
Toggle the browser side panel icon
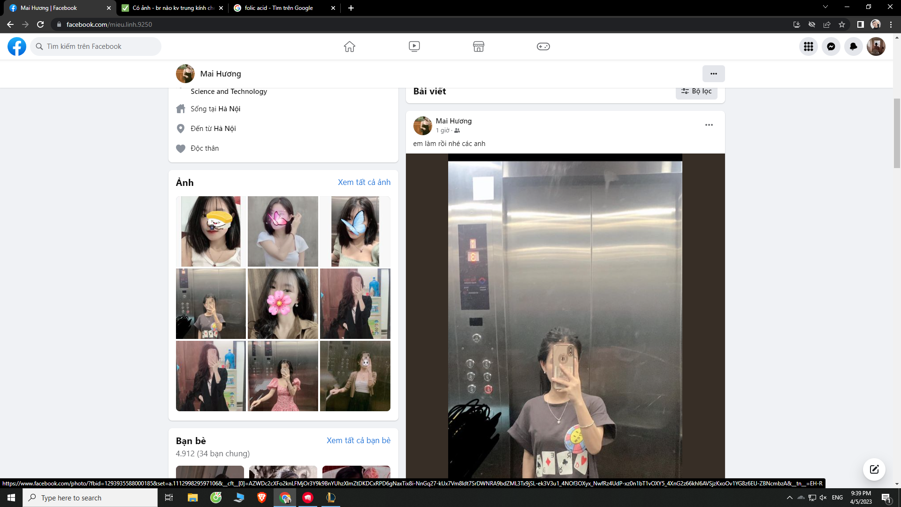pyautogui.click(x=860, y=24)
